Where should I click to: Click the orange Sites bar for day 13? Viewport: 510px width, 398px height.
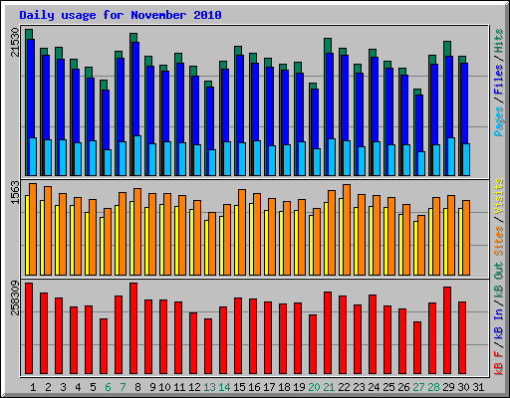tap(212, 244)
